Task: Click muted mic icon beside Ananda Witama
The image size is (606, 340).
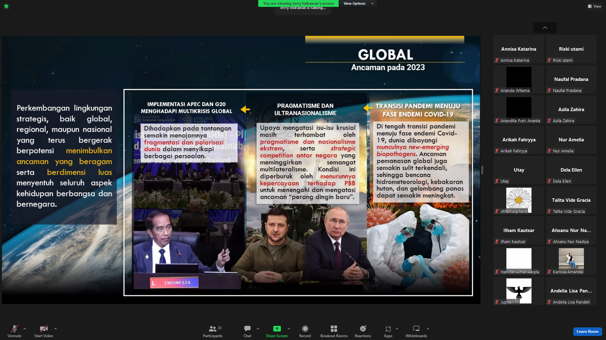Action: coord(497,90)
